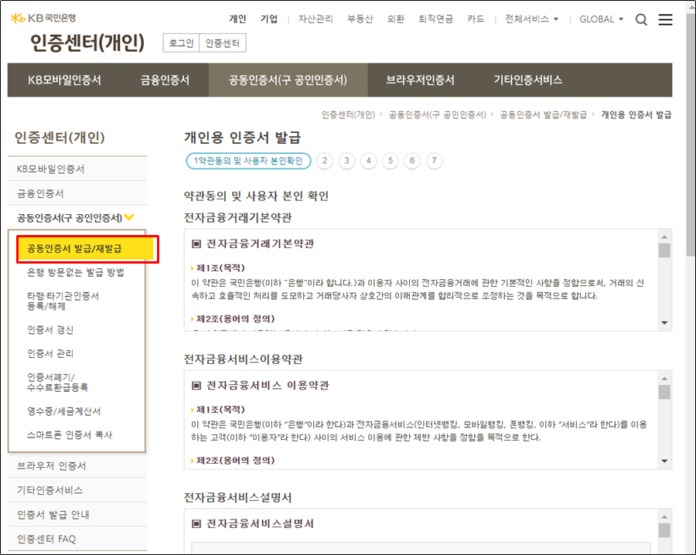696x555 pixels.
Task: Open the 금융인증서 tab
Action: tap(164, 80)
